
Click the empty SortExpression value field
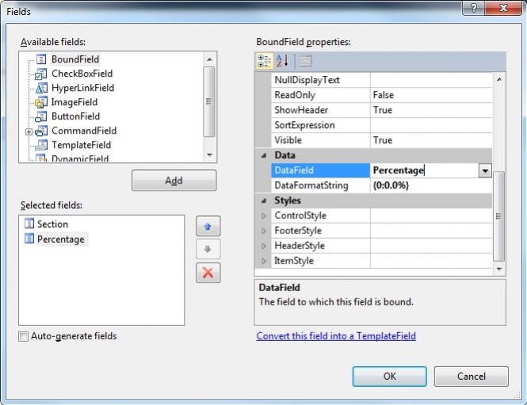pos(431,125)
